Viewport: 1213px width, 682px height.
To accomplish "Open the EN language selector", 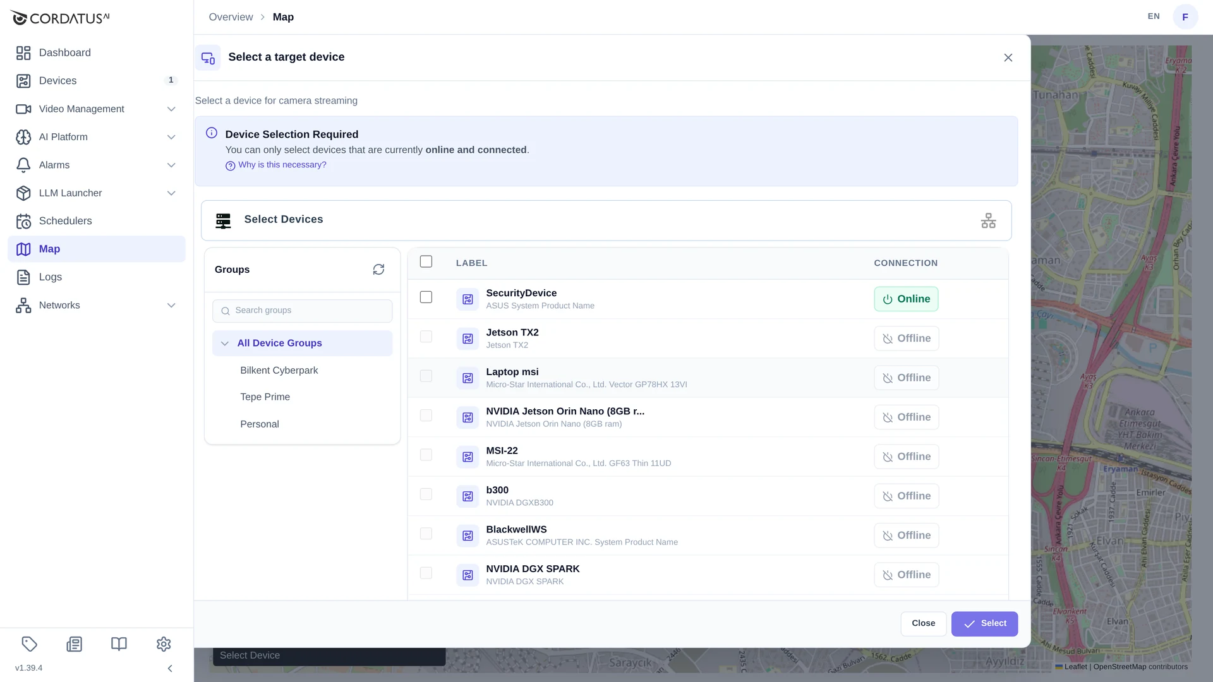I will (x=1154, y=16).
